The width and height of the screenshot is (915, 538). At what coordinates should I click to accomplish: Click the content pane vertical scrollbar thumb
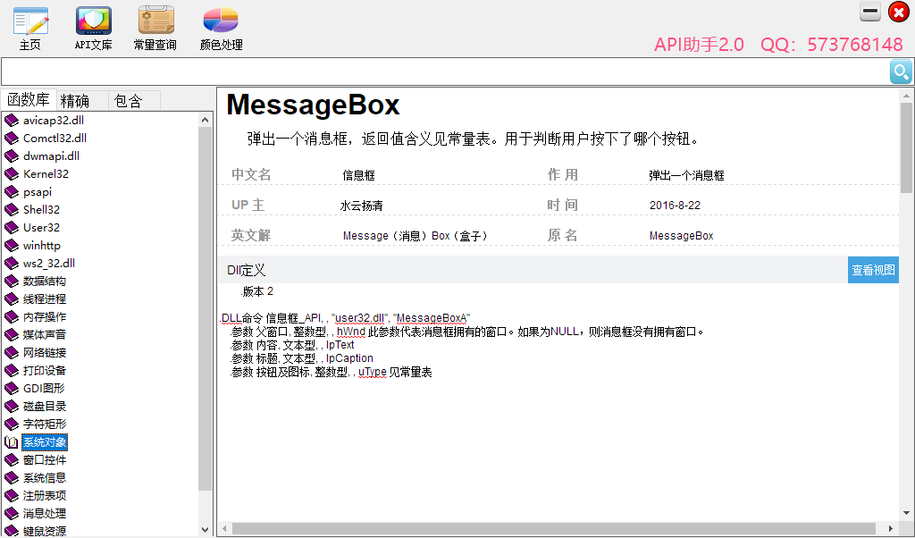906,147
